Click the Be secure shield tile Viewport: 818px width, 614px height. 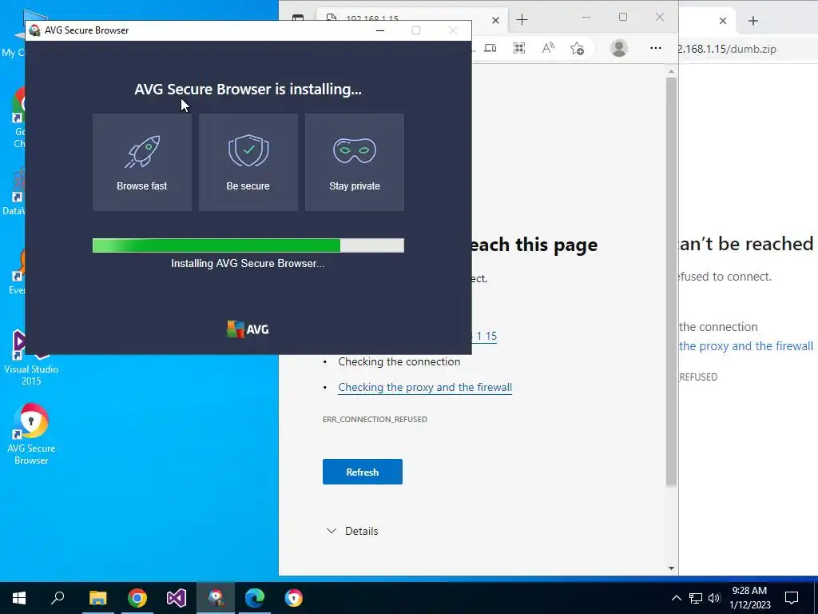coord(248,162)
